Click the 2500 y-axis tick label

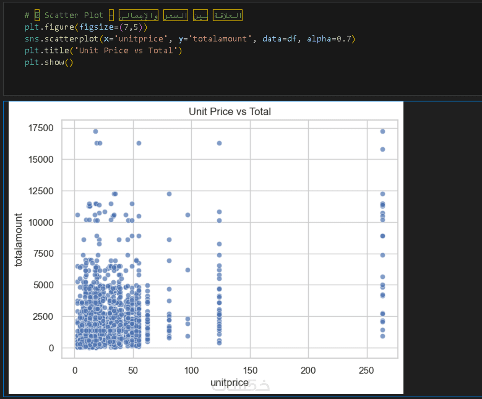[x=43, y=317]
